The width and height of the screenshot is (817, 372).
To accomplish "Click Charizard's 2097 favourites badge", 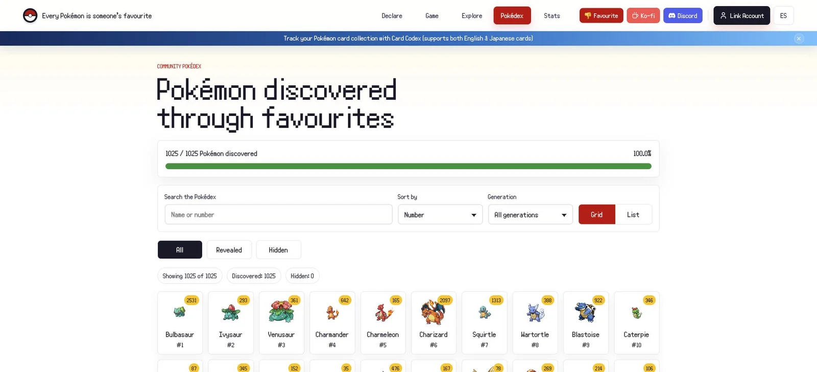I will click(x=445, y=300).
